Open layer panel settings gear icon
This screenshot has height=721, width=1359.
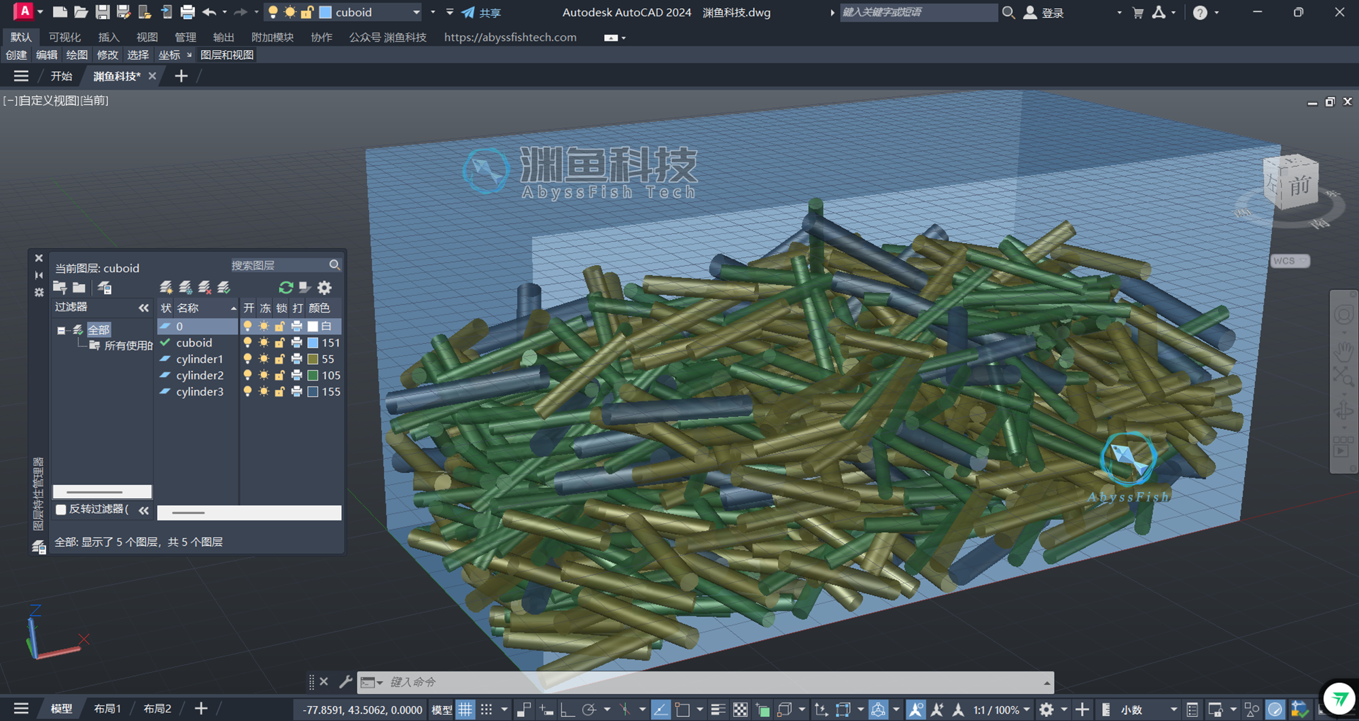pyautogui.click(x=325, y=288)
